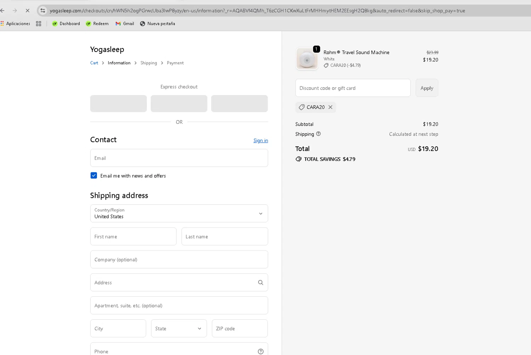Click CARA20 (-$4.79) product discount label
531x355 pixels.
click(342, 65)
